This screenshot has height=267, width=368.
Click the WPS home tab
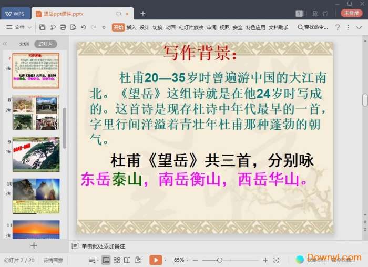[15, 14]
